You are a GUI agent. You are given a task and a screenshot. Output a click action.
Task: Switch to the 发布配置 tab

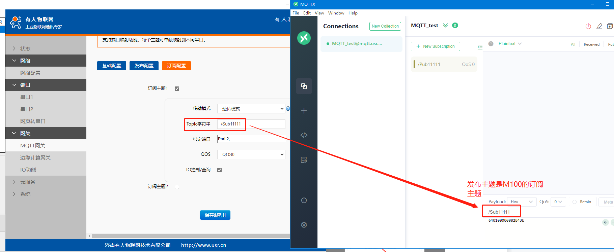click(144, 66)
